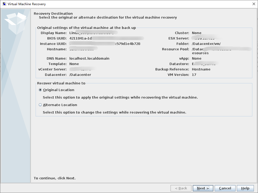Click the Alternate Location description text

pos(114,112)
